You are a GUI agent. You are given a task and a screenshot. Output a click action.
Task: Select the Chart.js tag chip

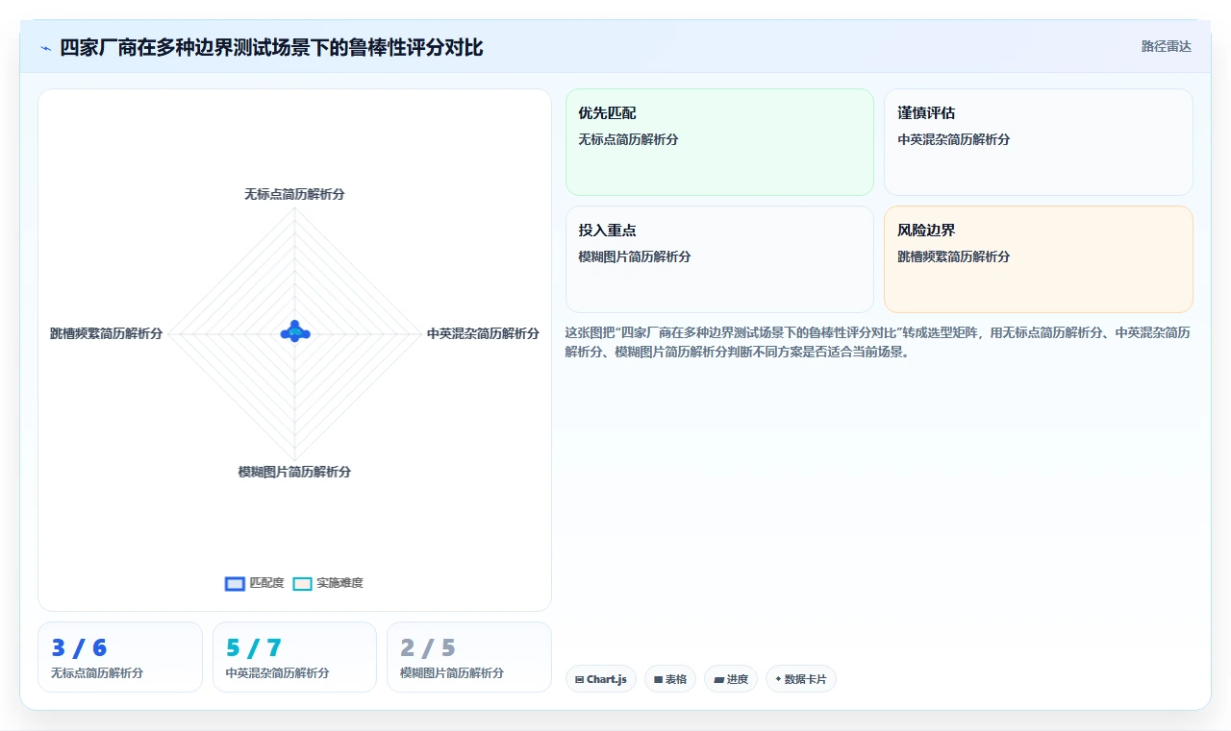click(x=600, y=679)
